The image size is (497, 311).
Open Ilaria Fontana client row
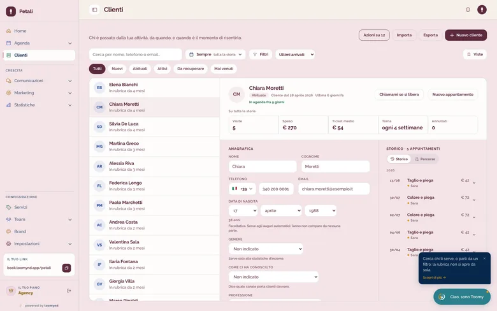pyautogui.click(x=154, y=264)
